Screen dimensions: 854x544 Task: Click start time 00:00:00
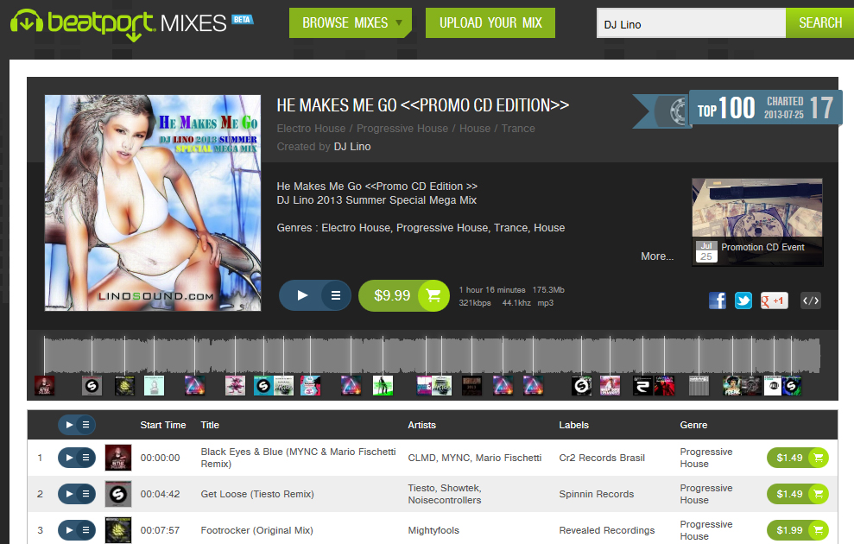pyautogui.click(x=160, y=458)
